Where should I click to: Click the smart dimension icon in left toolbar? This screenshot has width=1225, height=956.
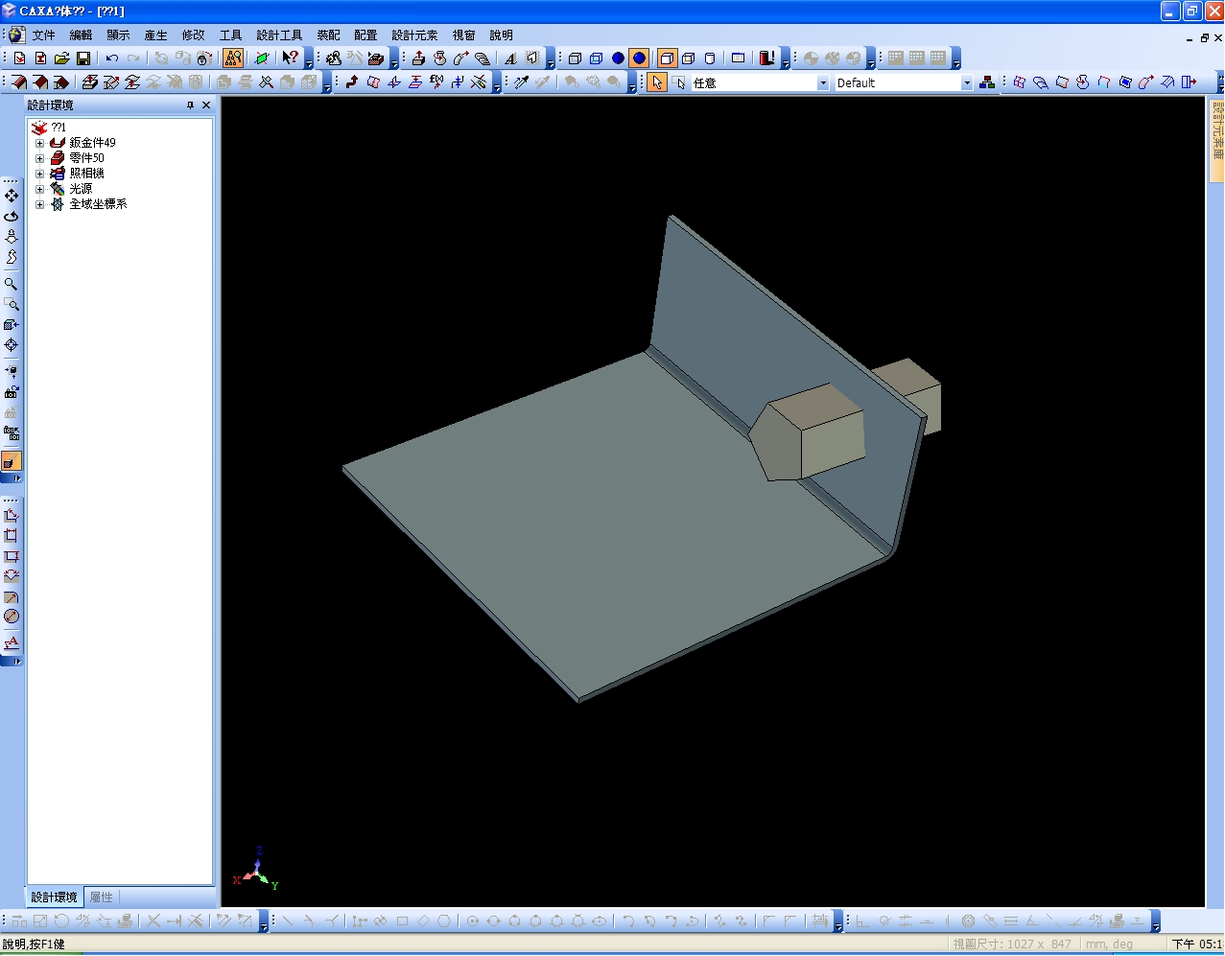(x=12, y=515)
